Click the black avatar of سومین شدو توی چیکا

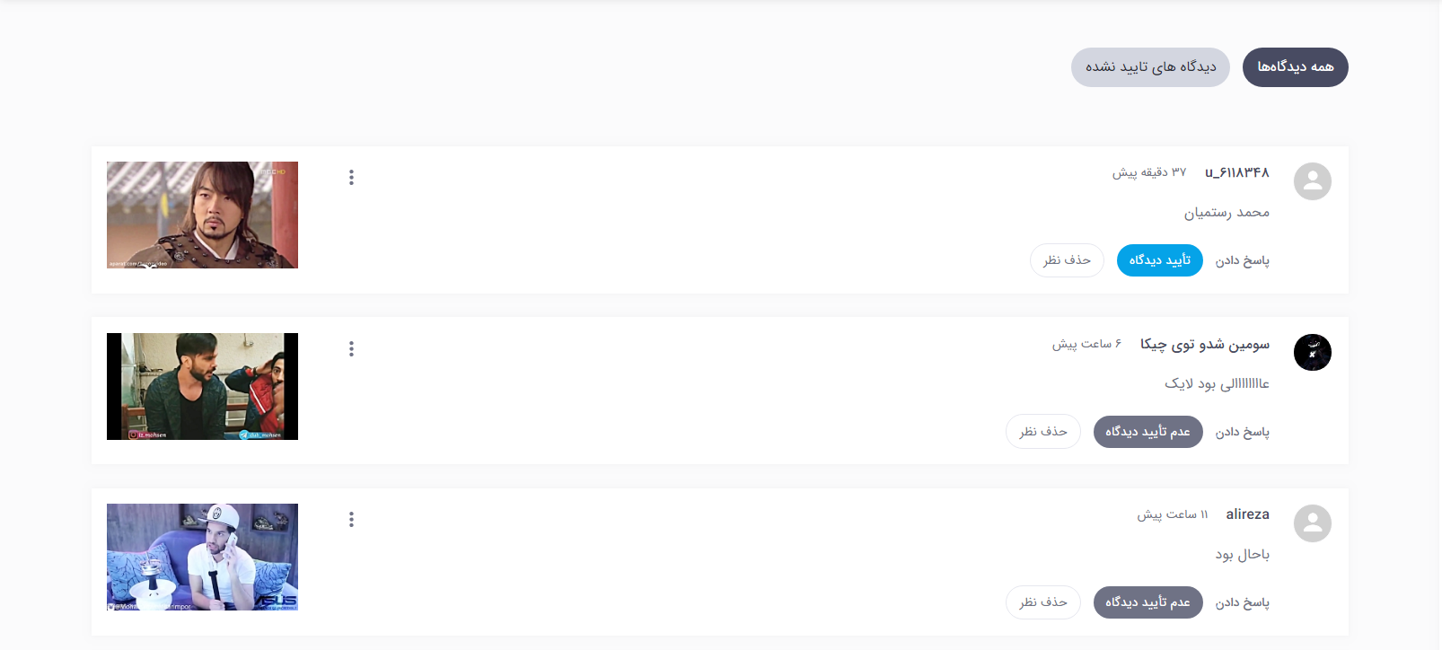tap(1312, 352)
